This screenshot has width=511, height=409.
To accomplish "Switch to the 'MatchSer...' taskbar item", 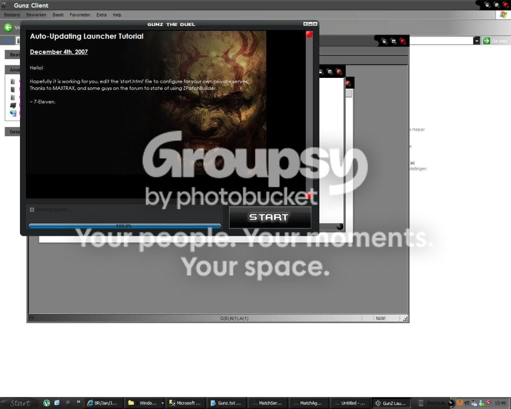I will pyautogui.click(x=267, y=403).
